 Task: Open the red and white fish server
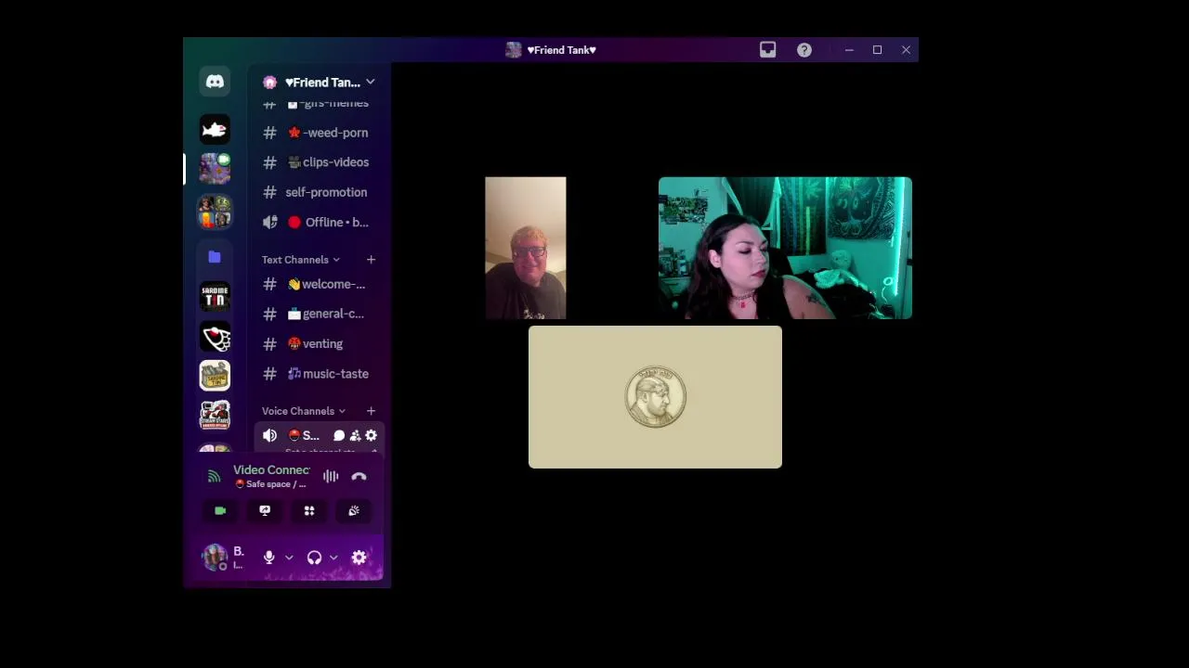tap(215, 337)
